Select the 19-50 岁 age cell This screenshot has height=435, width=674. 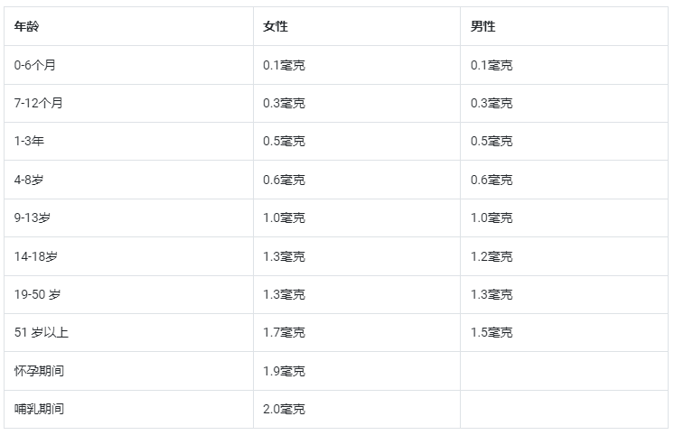[x=38, y=294]
